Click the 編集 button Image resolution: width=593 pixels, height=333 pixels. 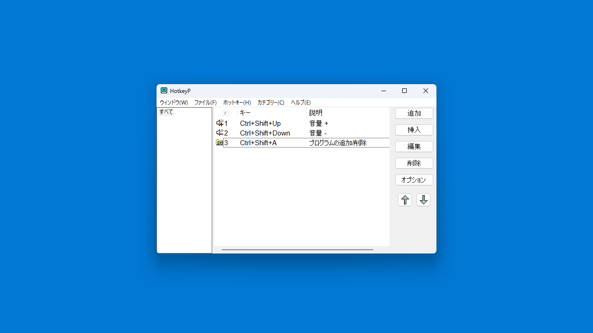pos(414,147)
